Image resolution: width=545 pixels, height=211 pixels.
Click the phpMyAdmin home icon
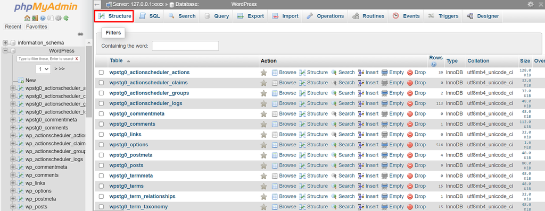point(27,18)
